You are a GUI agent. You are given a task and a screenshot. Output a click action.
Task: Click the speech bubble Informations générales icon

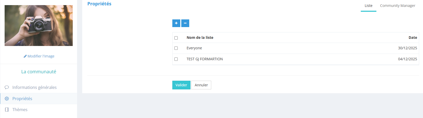click(7, 87)
